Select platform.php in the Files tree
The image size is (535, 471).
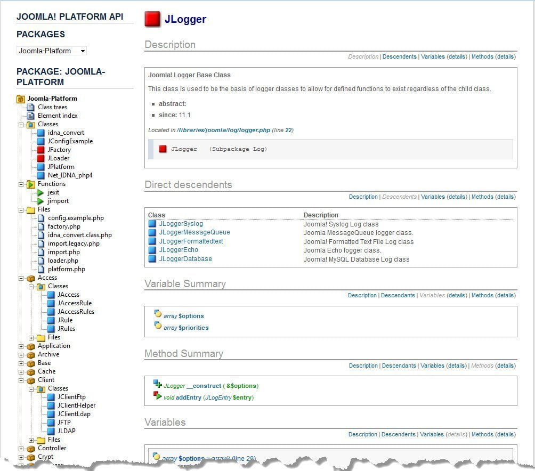pyautogui.click(x=67, y=269)
